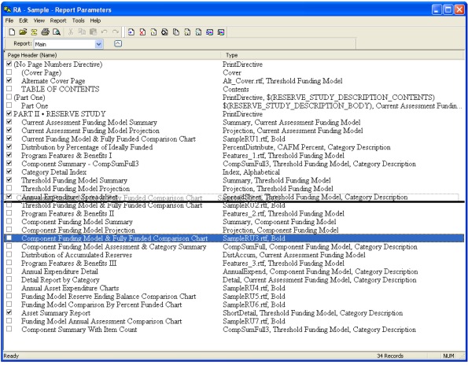This screenshot has height=369, width=468.
Task: Click the Copy toolbar icon
Action: click(82, 32)
